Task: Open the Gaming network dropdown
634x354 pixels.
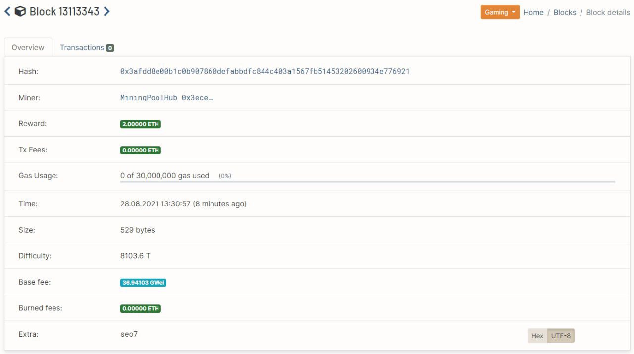Action: click(500, 12)
